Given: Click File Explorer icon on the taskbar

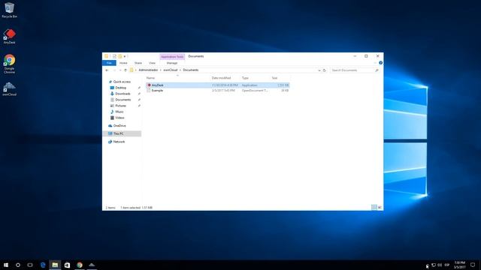Looking at the screenshot, I should point(55,265).
